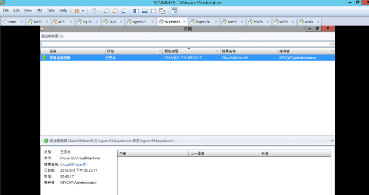Click the Send Ctrl+Alt+Del toolbar icon
Screen dimensions: 369x195
94,10
